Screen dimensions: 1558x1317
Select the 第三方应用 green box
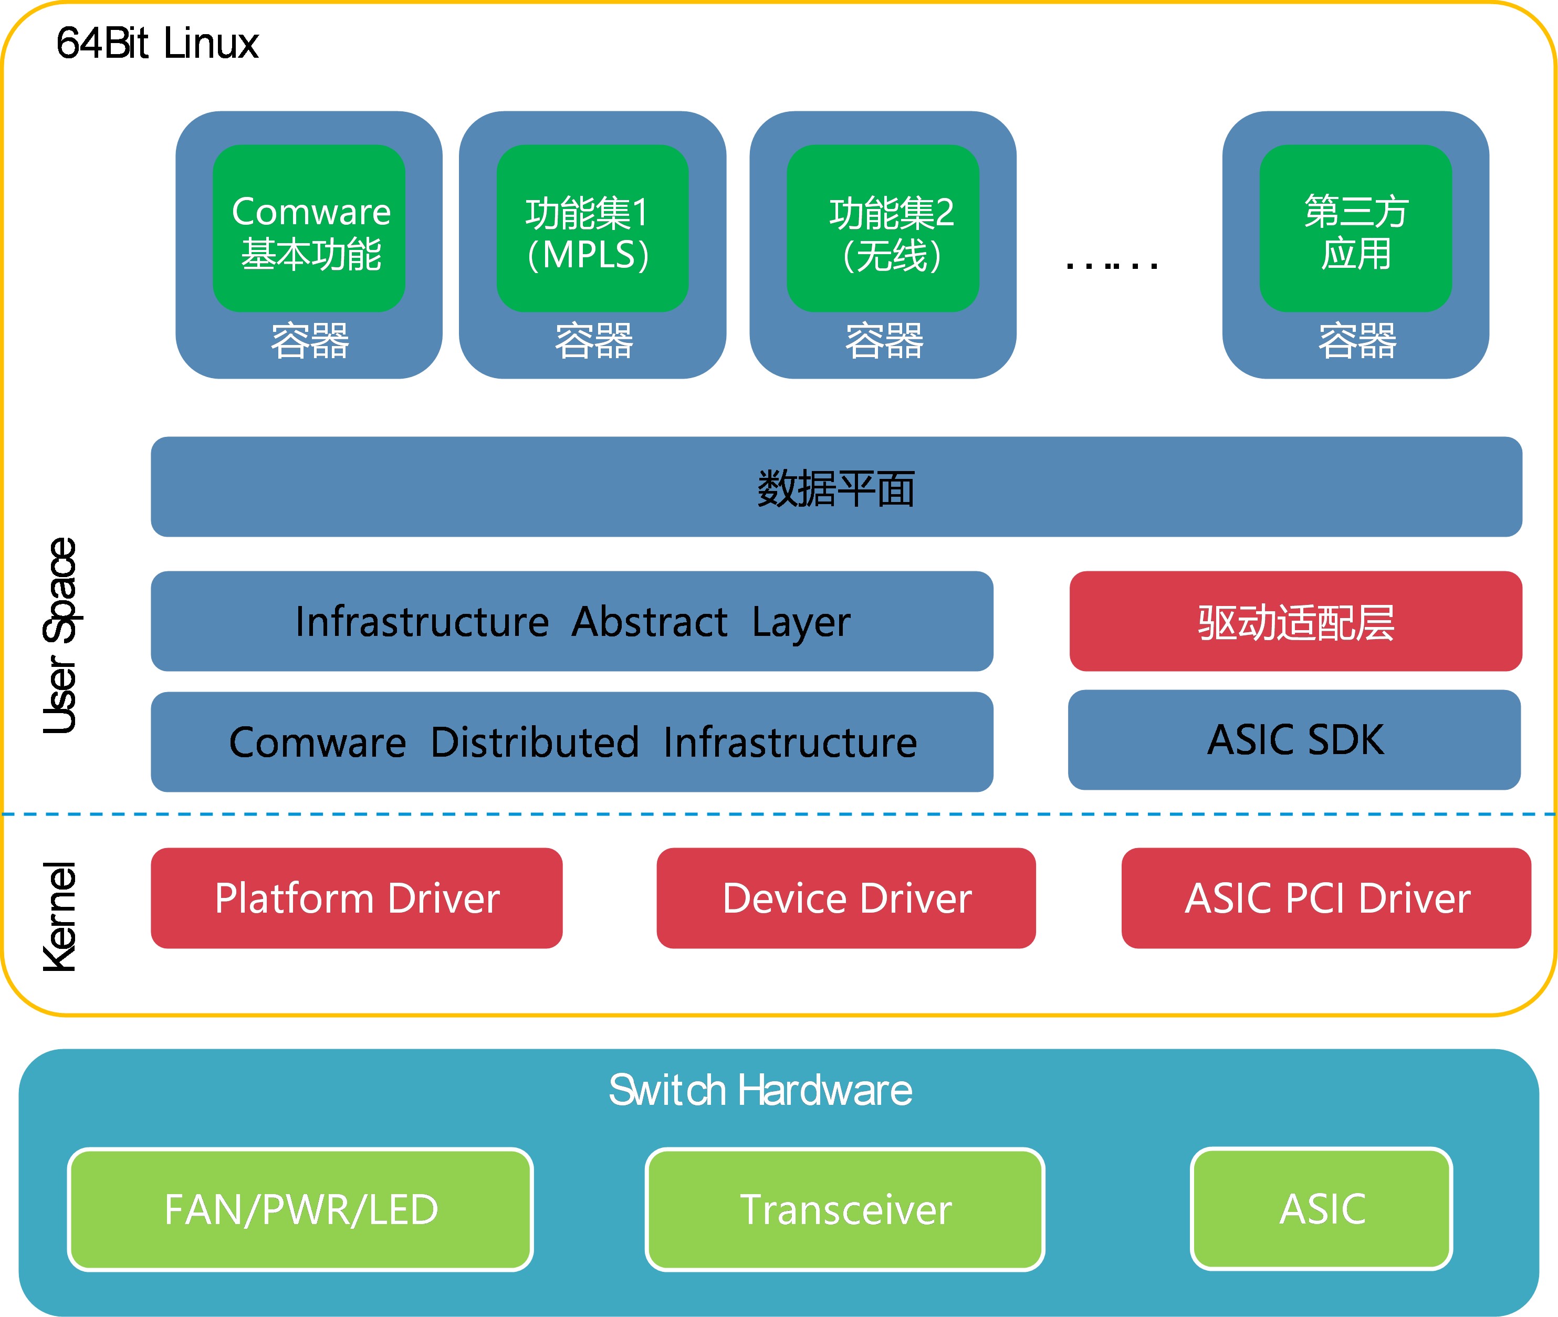click(x=1356, y=228)
